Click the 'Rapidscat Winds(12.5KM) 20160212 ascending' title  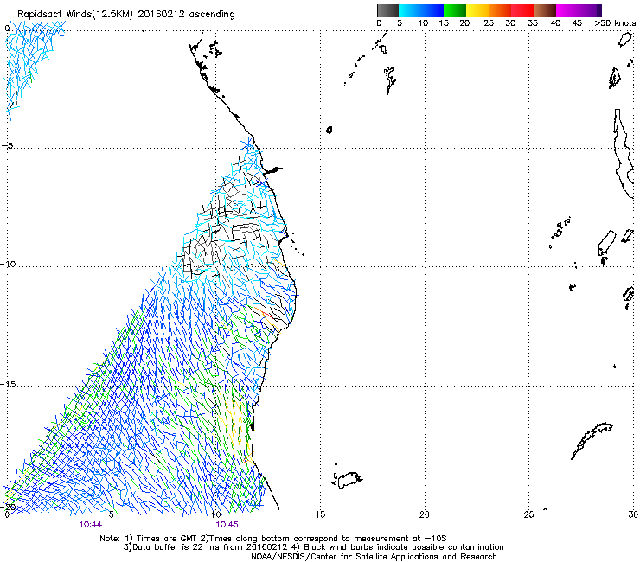[126, 15]
